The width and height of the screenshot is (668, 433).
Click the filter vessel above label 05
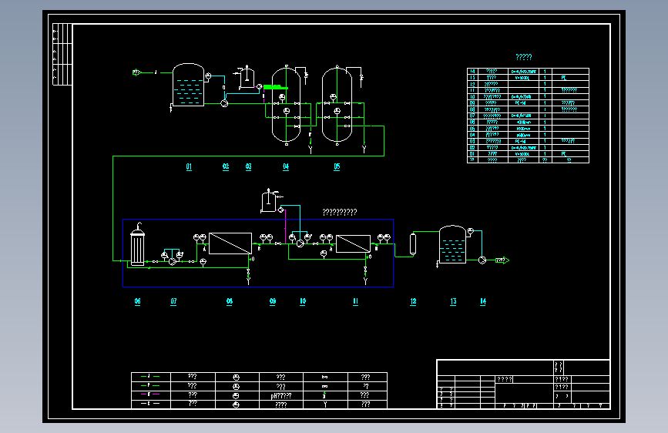pos(337,105)
